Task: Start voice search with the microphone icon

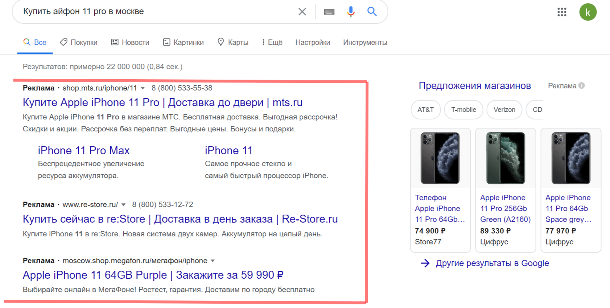Action: pyautogui.click(x=351, y=12)
